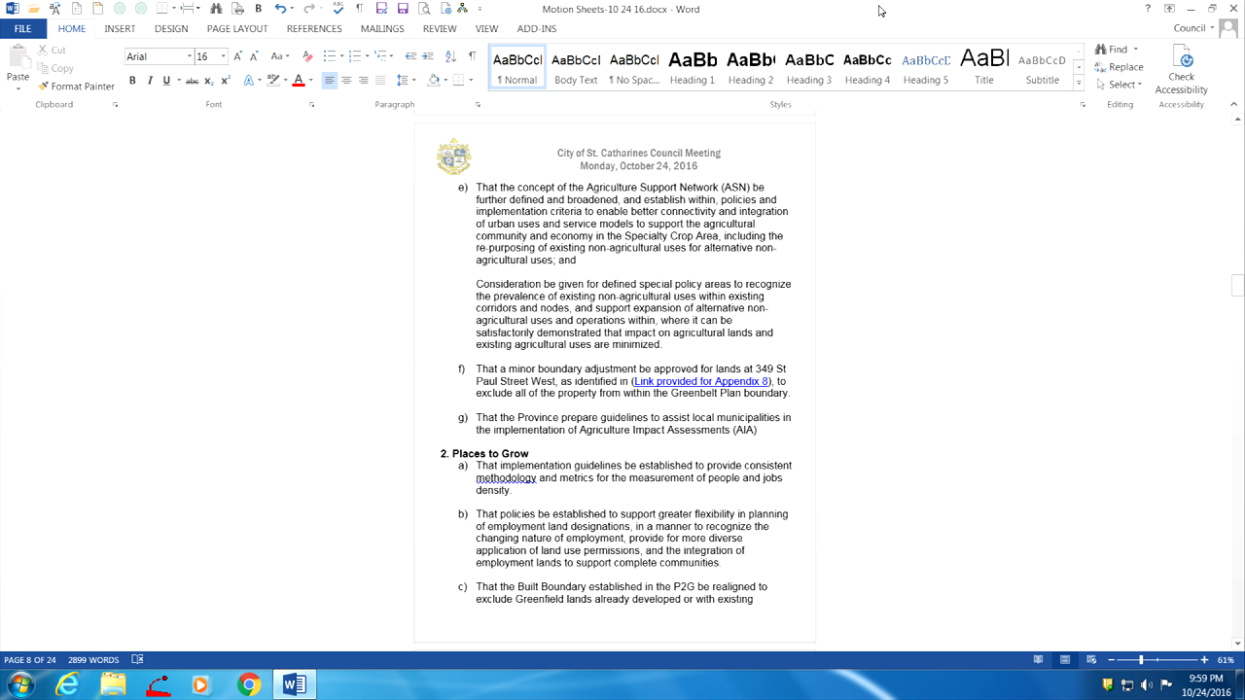
Task: Open the FILE tab
Action: pos(22,29)
